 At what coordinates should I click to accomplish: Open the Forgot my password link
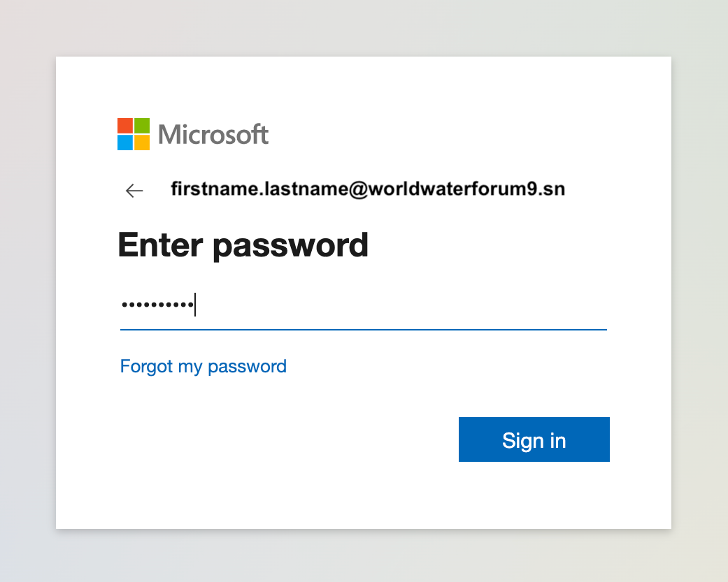(203, 366)
